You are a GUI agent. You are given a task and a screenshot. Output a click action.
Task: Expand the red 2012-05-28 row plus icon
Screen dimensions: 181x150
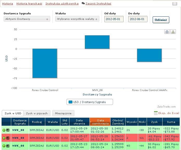pyautogui.click(x=4, y=138)
